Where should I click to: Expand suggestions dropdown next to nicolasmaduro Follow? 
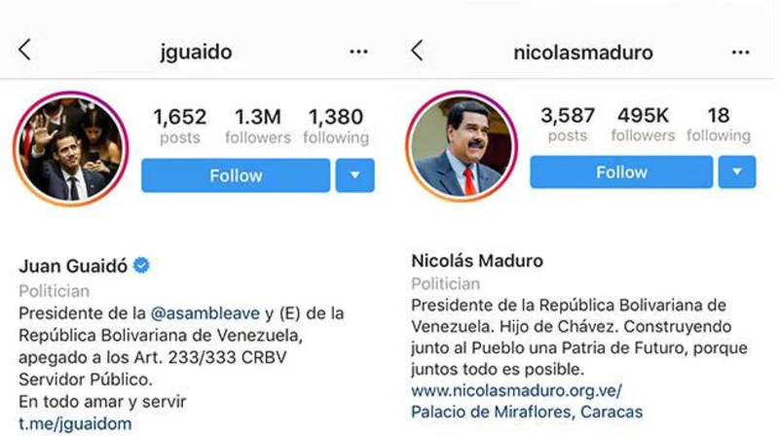737,172
